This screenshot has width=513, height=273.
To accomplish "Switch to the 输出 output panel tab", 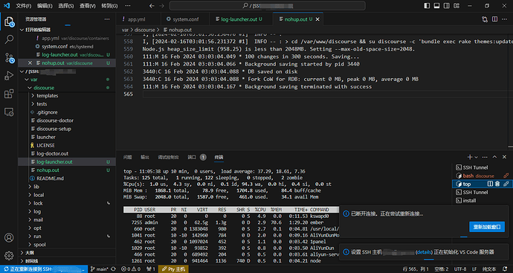I will pos(145,157).
